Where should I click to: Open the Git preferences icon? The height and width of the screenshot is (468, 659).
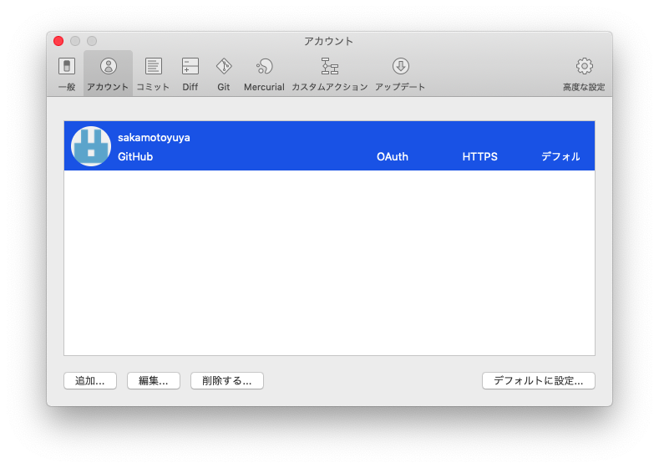click(224, 66)
